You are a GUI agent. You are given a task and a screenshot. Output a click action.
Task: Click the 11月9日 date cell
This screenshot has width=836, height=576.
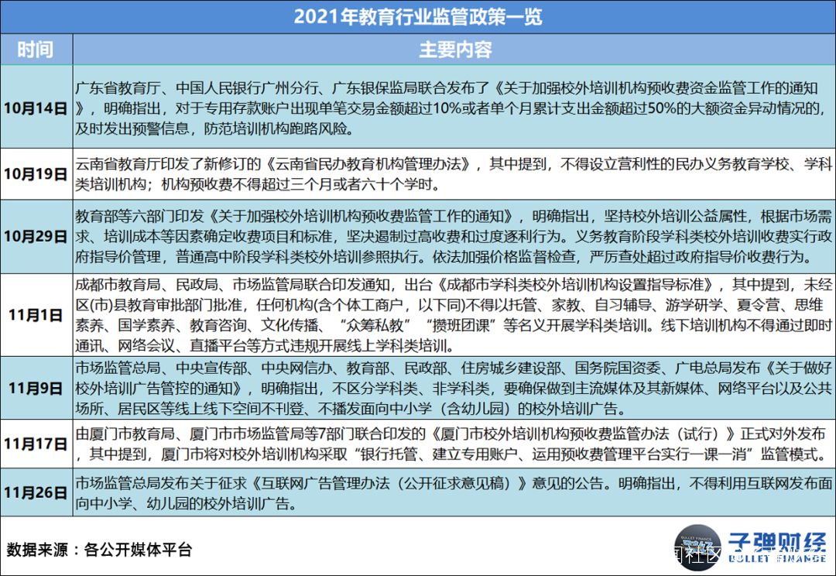click(x=36, y=388)
